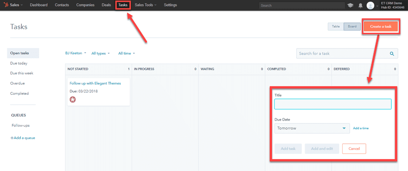Cancel the new task form
This screenshot has width=408, height=171.
pyautogui.click(x=354, y=149)
